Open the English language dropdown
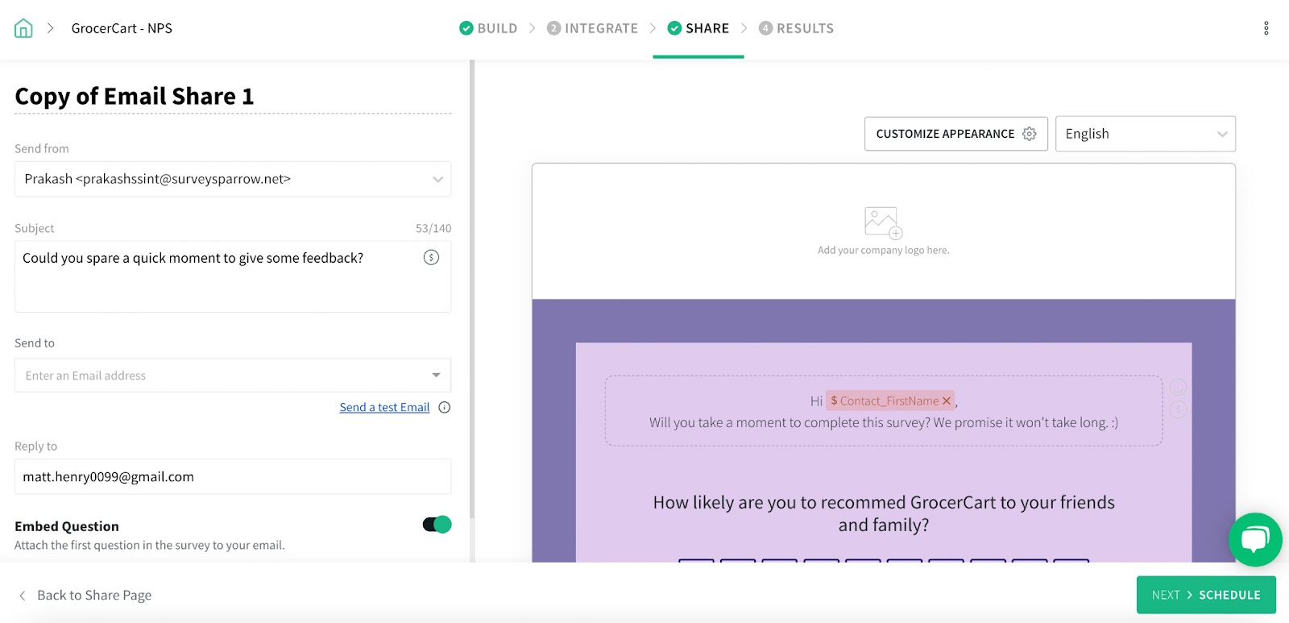Screen dimensions: 1289x623 [x=1145, y=134]
